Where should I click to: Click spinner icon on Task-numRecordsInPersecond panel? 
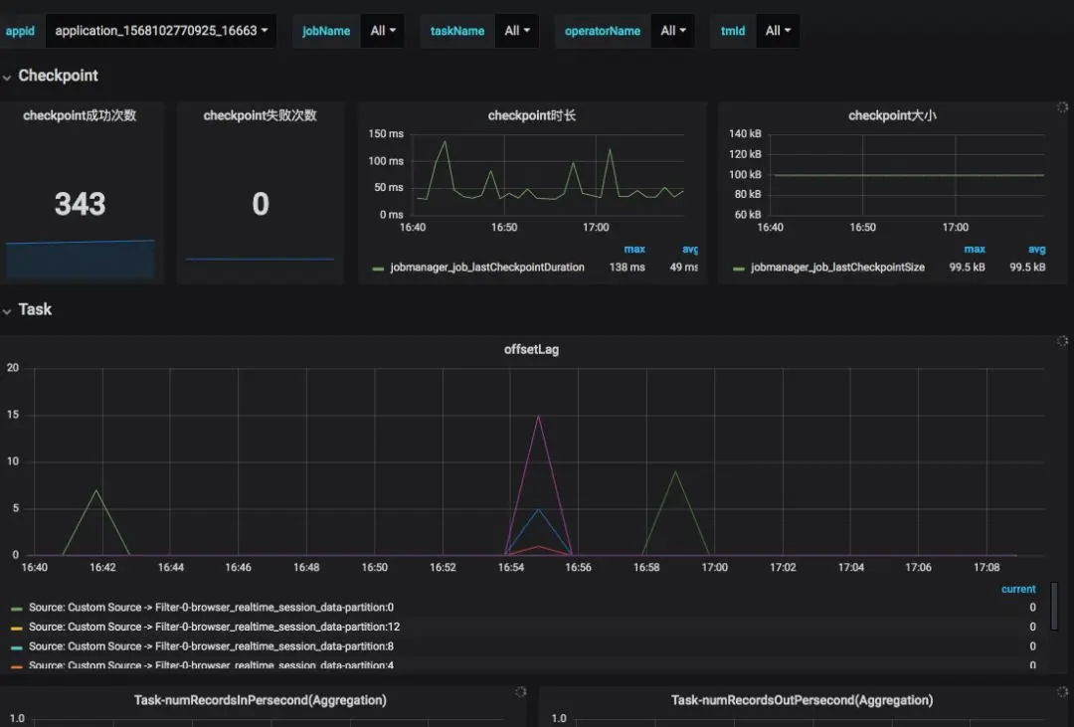point(520,692)
